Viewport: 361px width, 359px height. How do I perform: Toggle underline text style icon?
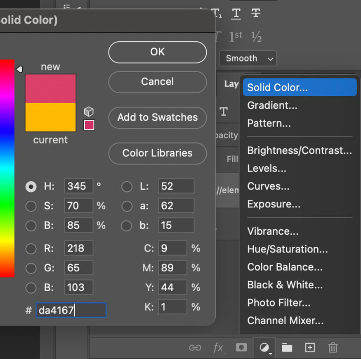[x=236, y=14]
